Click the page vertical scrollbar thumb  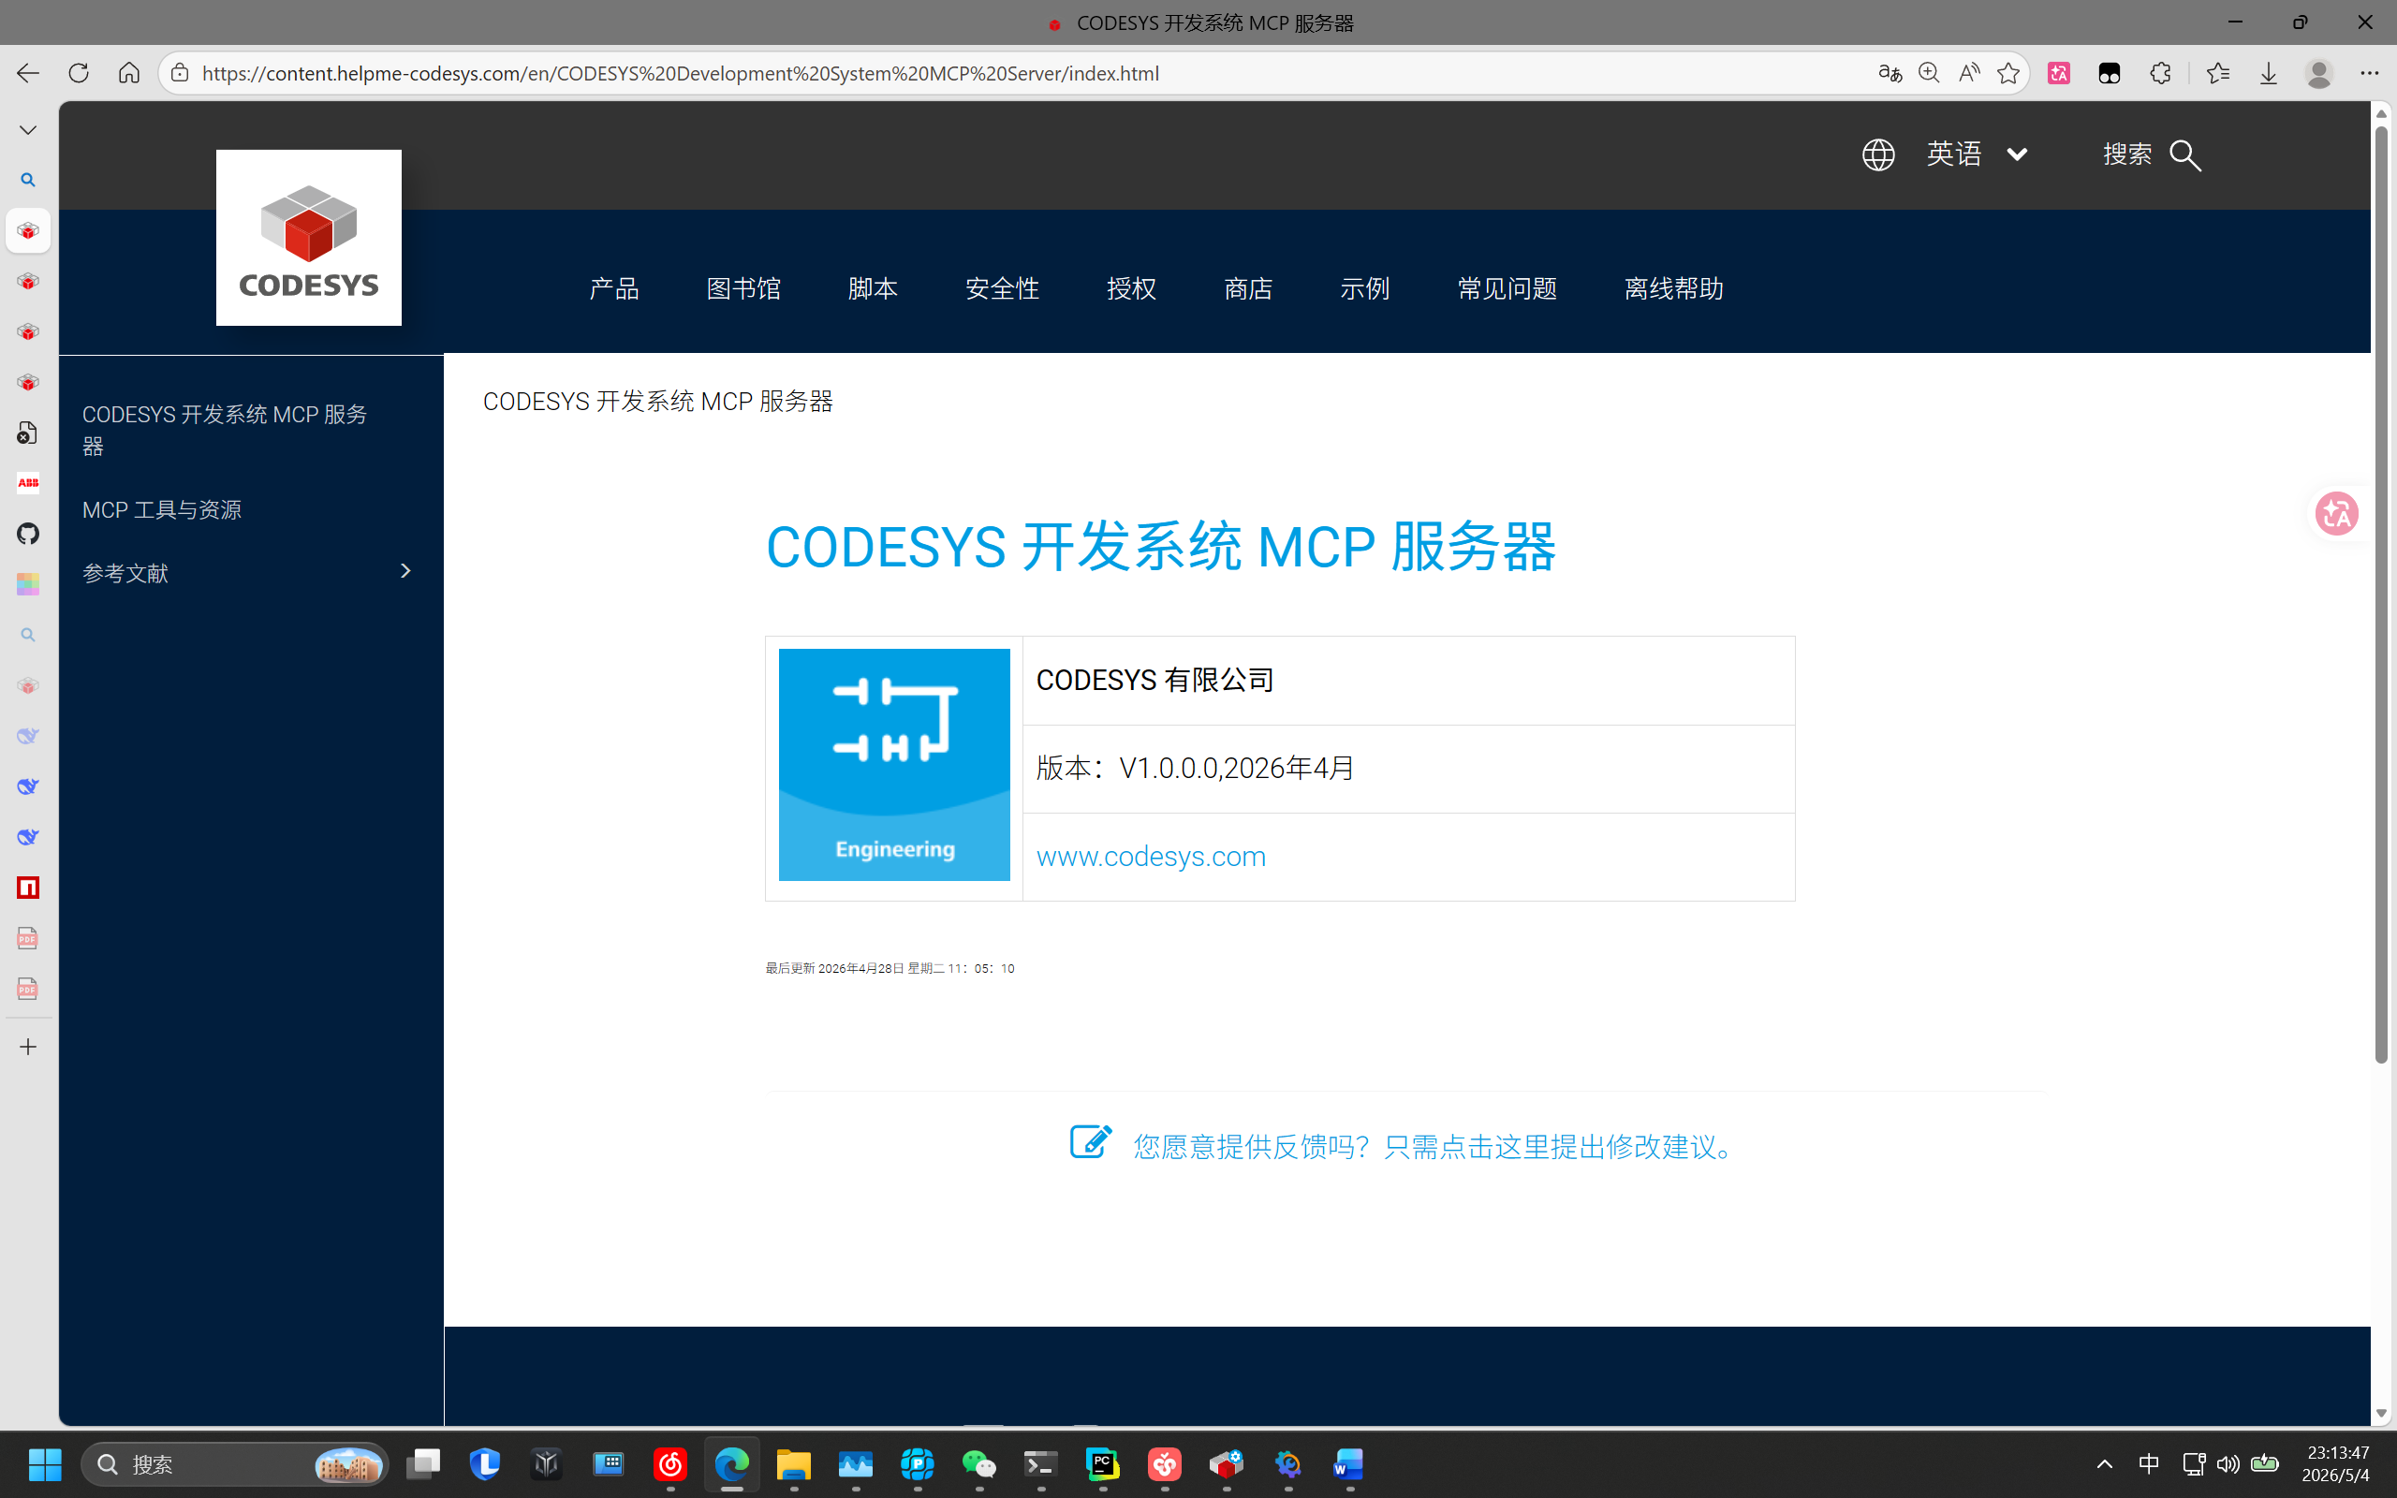[x=2381, y=595]
